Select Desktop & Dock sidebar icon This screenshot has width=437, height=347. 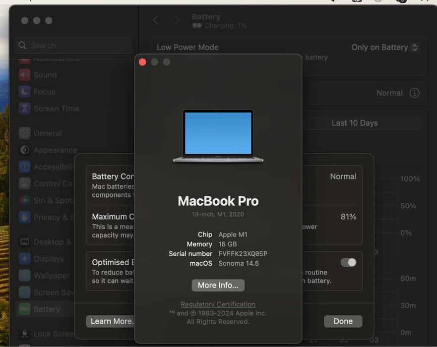(x=24, y=242)
